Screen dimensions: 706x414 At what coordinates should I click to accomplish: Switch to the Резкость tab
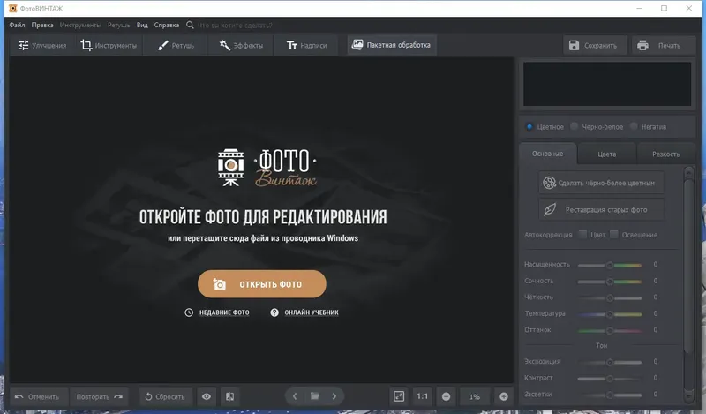[666, 154]
